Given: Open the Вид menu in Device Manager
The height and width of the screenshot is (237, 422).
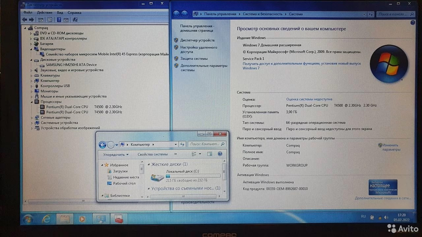Looking at the screenshot, I should [60, 13].
